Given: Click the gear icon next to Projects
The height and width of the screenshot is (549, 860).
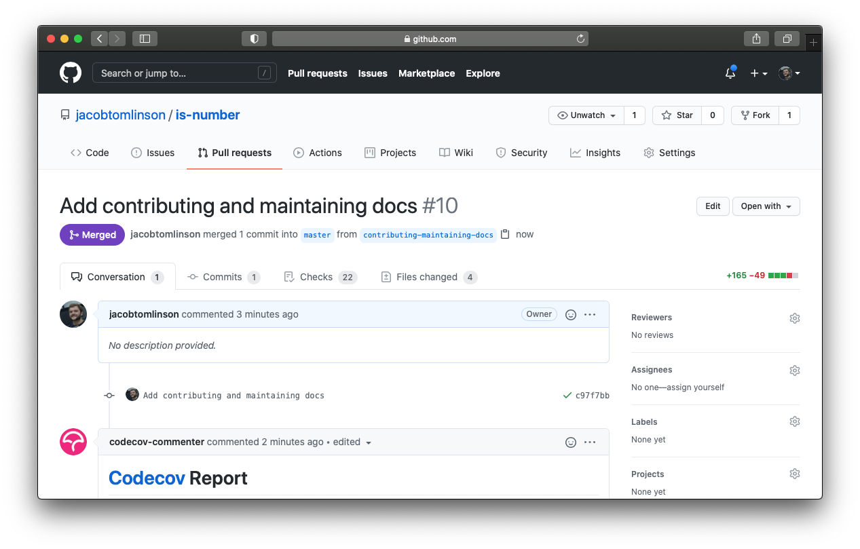Looking at the screenshot, I should (x=794, y=473).
